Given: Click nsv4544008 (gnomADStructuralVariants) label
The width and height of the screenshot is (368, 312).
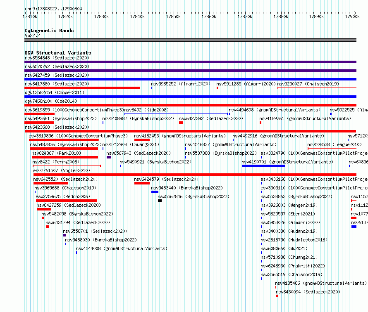Looking at the screenshot, I should 122,248.
